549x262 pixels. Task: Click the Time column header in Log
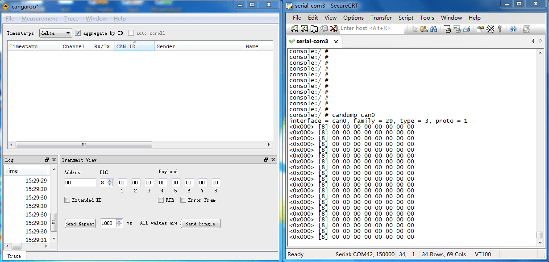26,171
